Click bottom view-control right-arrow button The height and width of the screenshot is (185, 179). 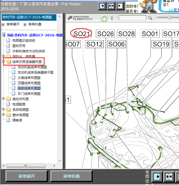click(x=157, y=177)
